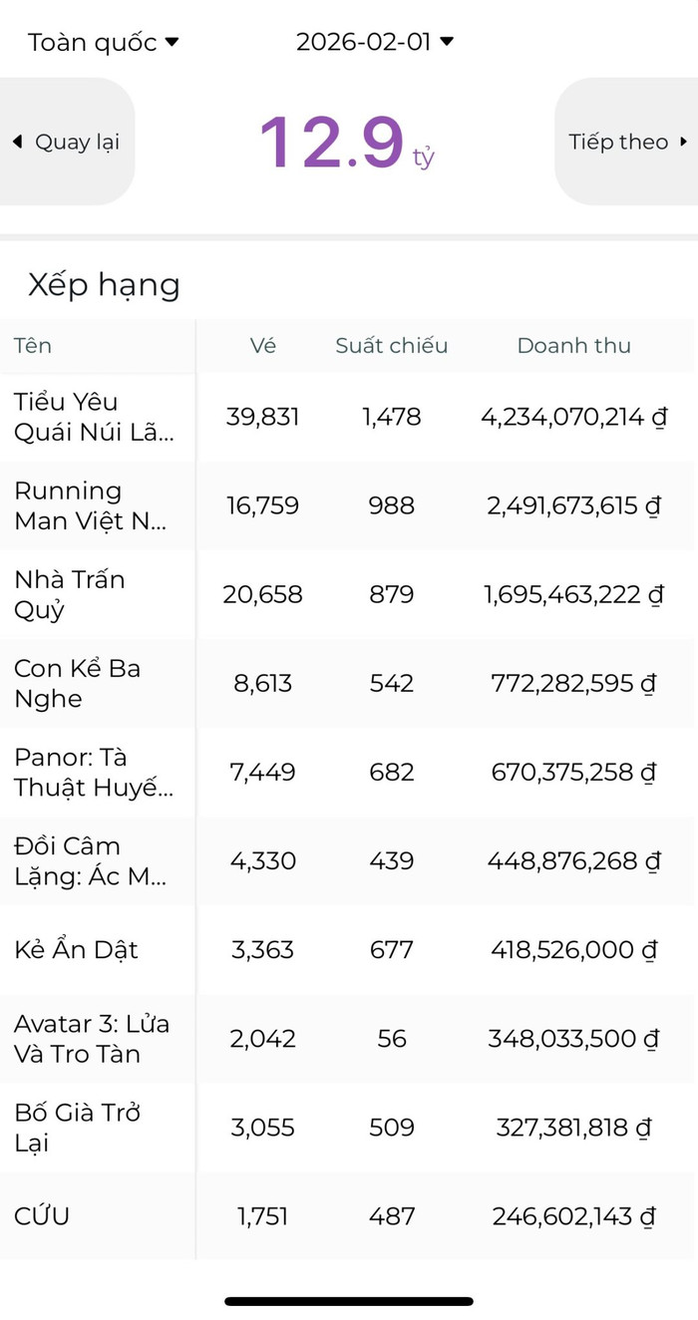Image resolution: width=698 pixels, height=1320 pixels.
Task: Open Đồi Câm Lặng movie entry
Action: (94, 860)
